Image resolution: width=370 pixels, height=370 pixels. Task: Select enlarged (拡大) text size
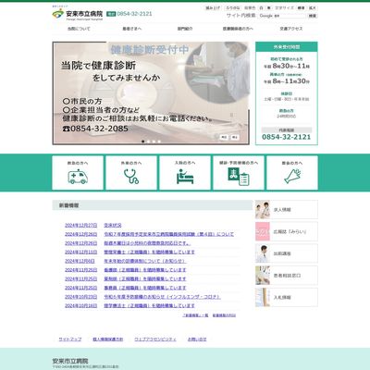[x=313, y=8]
